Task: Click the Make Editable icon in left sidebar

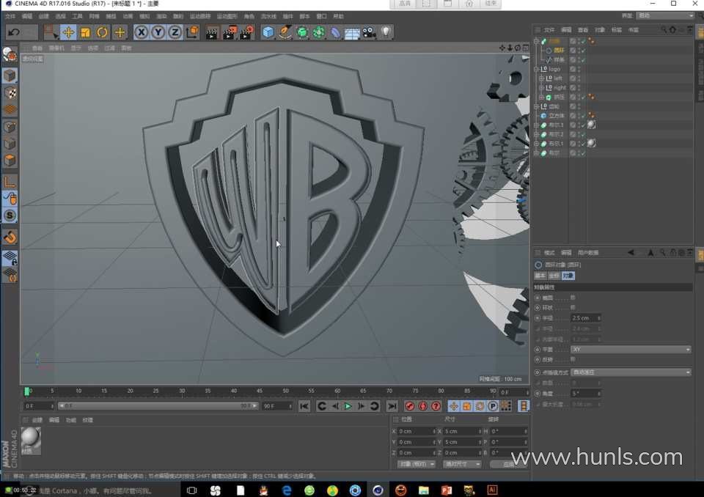Action: [x=10, y=55]
